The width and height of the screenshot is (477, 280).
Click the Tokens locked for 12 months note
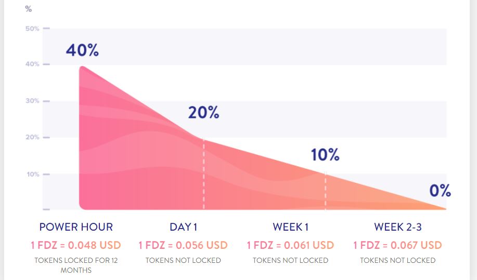pos(76,265)
